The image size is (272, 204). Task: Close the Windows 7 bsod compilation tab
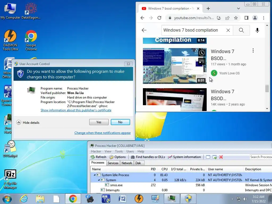198,8
